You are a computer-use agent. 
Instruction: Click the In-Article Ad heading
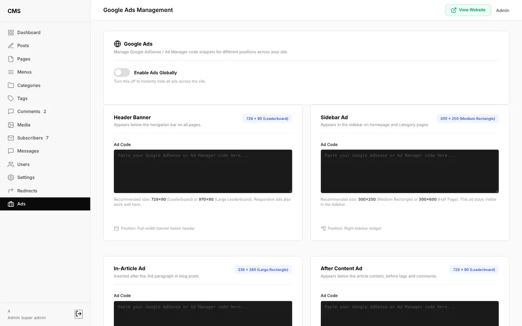129,269
